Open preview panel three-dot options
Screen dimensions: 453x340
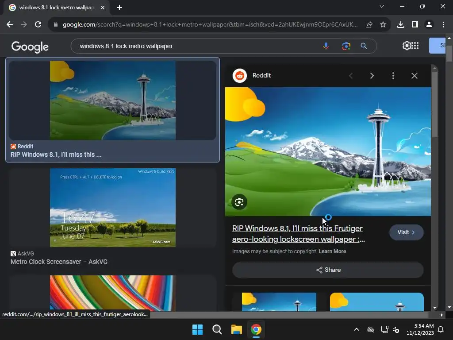[393, 76]
